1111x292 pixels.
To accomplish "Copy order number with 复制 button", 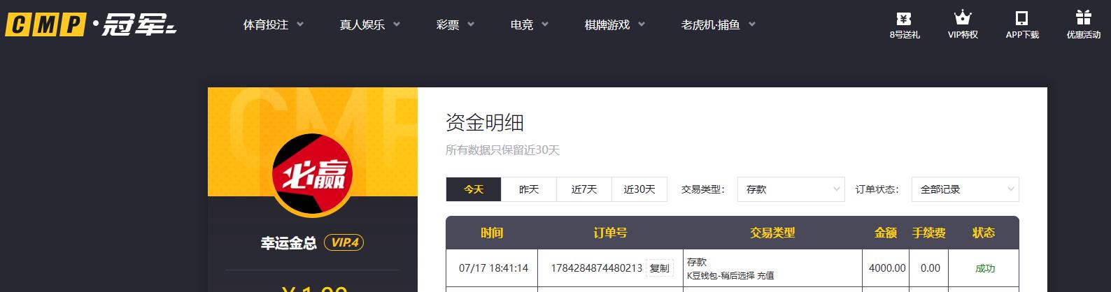I will pyautogui.click(x=659, y=268).
